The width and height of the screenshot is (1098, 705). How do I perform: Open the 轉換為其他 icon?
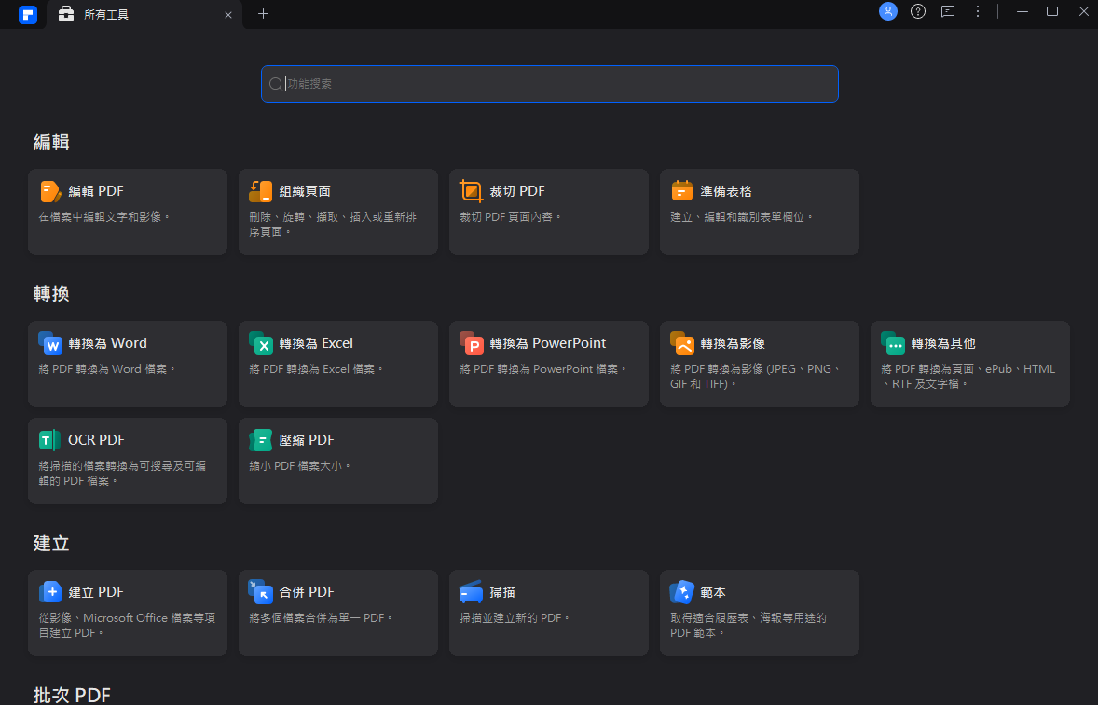tap(893, 343)
